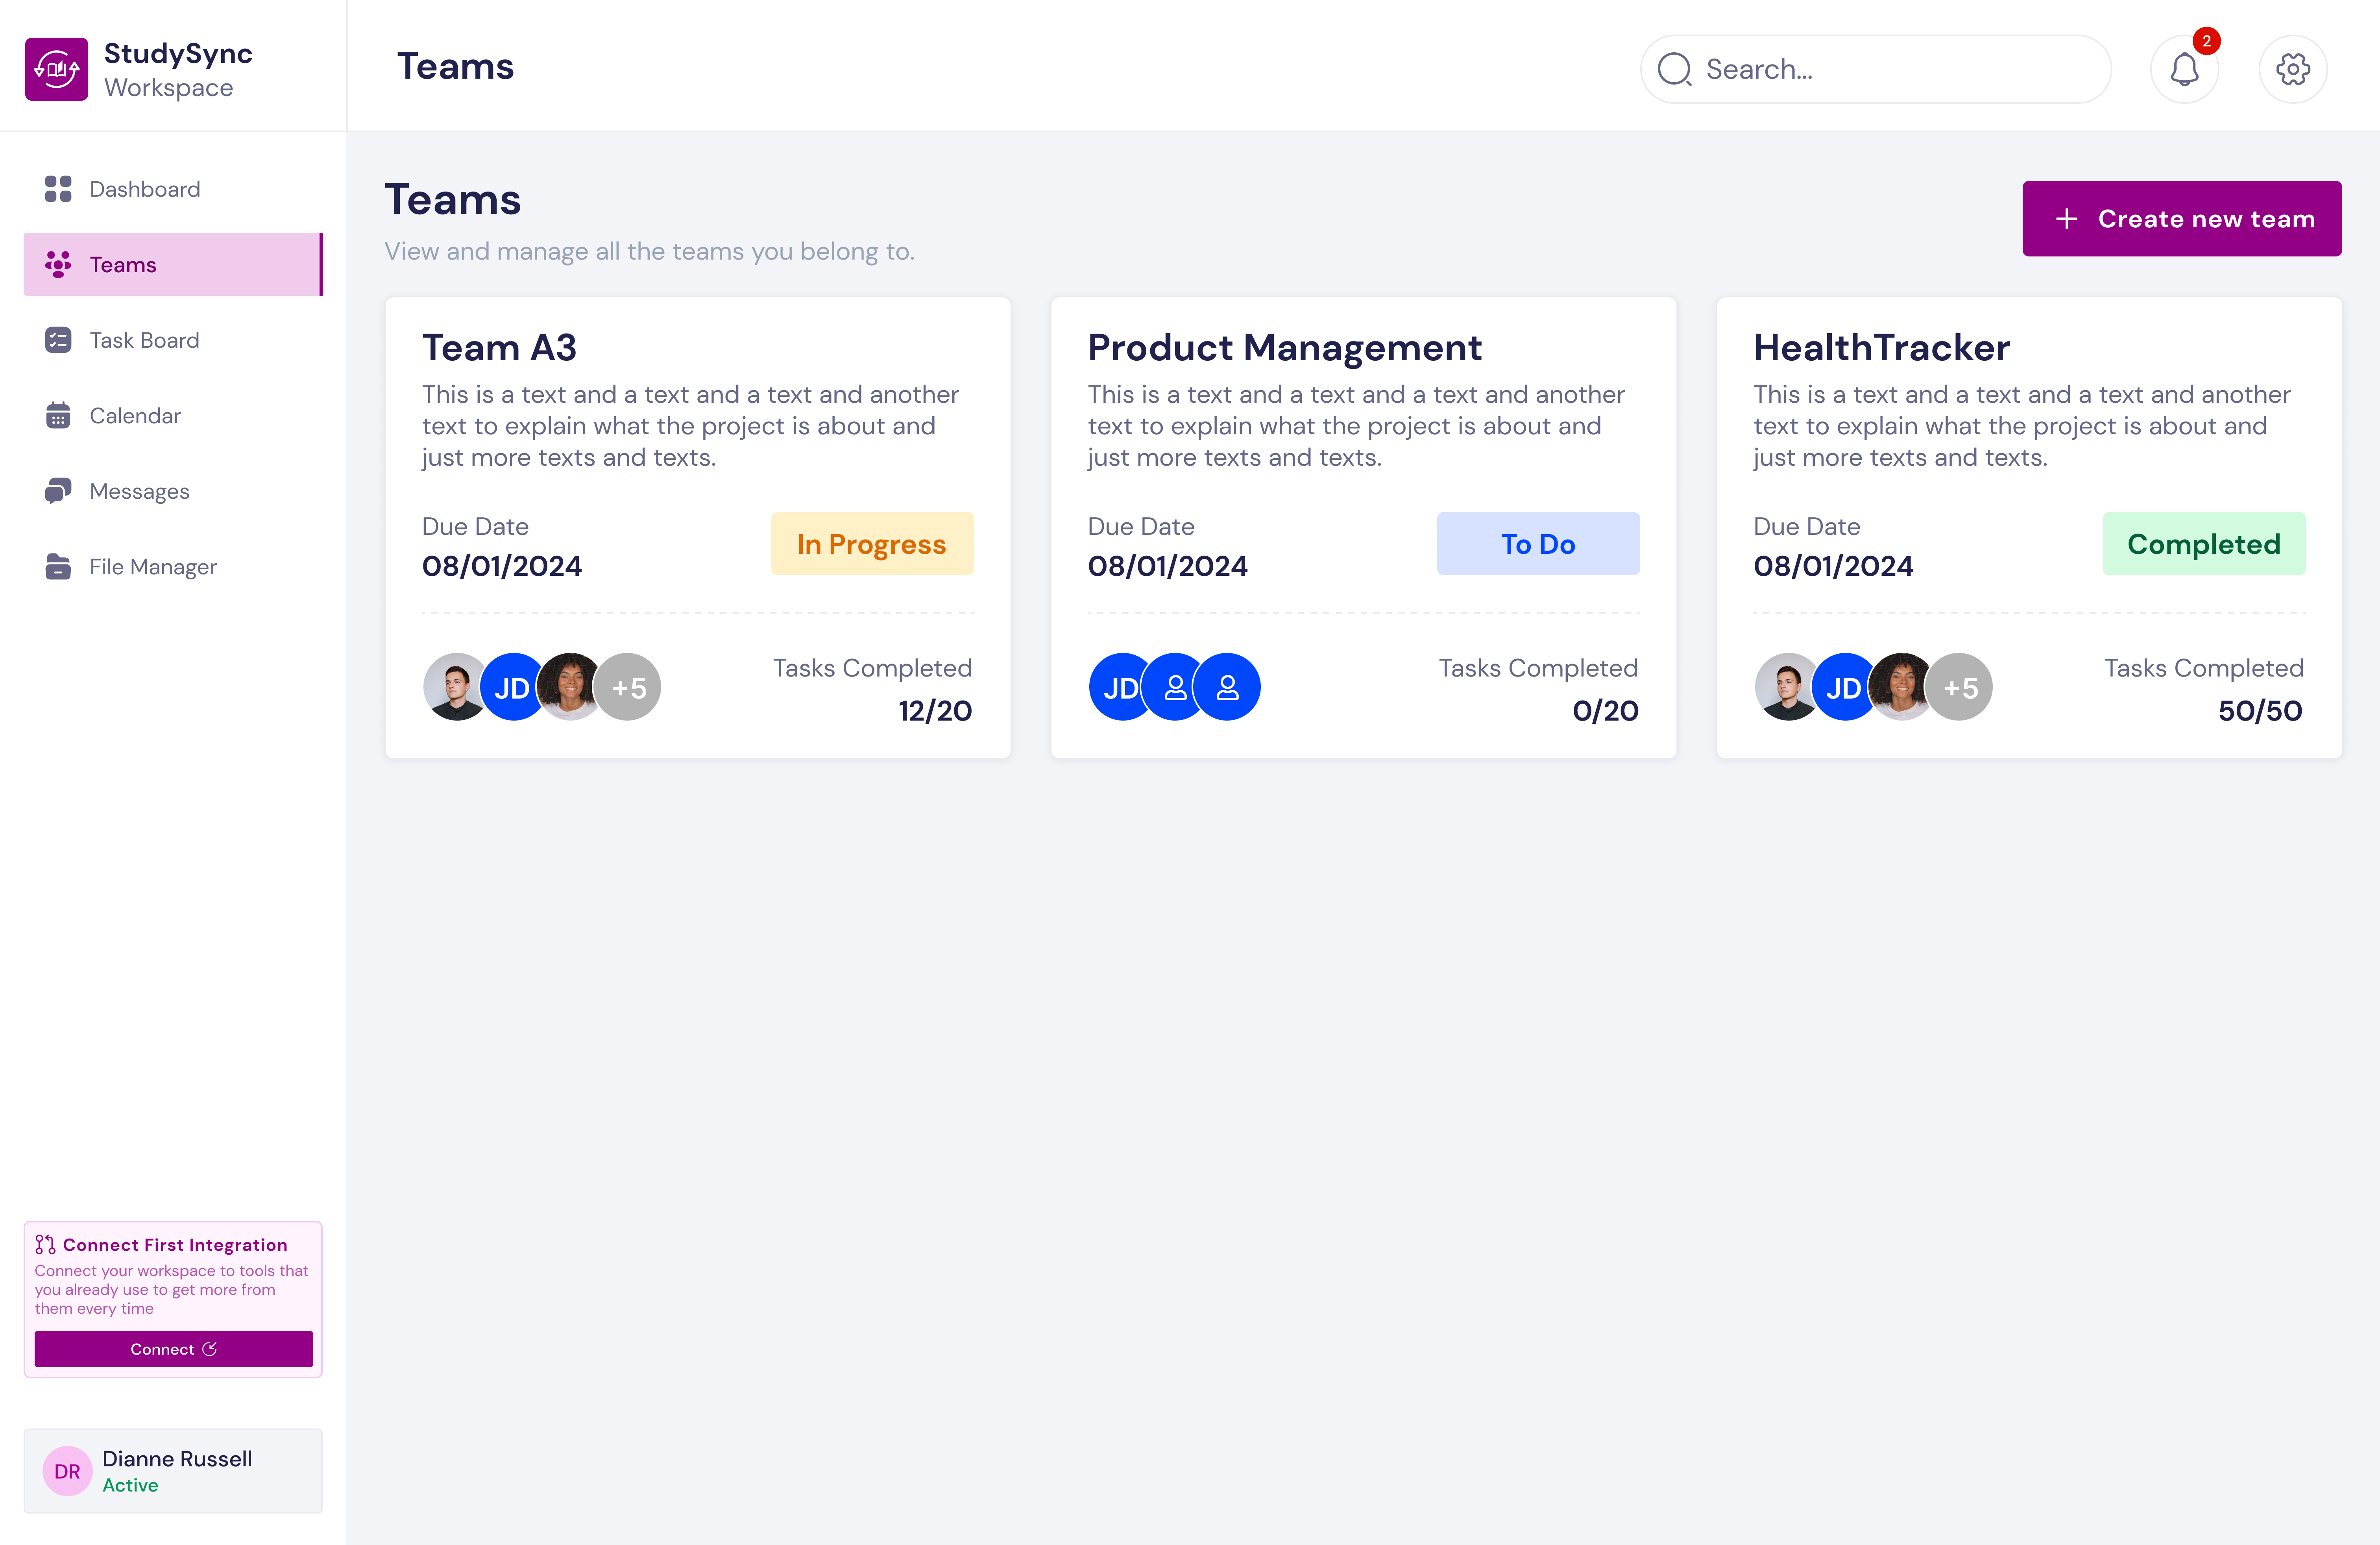
Task: Open the File Manager icon
Action: click(x=58, y=567)
